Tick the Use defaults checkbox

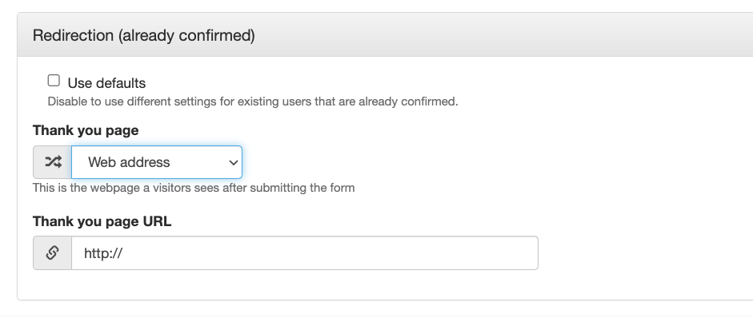[x=54, y=81]
